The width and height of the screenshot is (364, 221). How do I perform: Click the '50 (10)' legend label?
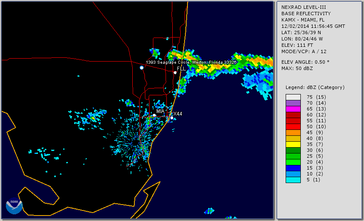click(x=316, y=127)
